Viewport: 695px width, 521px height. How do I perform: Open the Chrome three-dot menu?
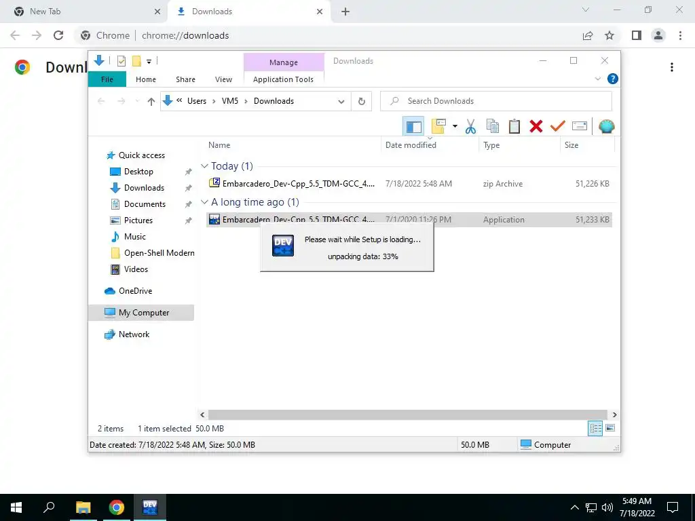point(680,35)
